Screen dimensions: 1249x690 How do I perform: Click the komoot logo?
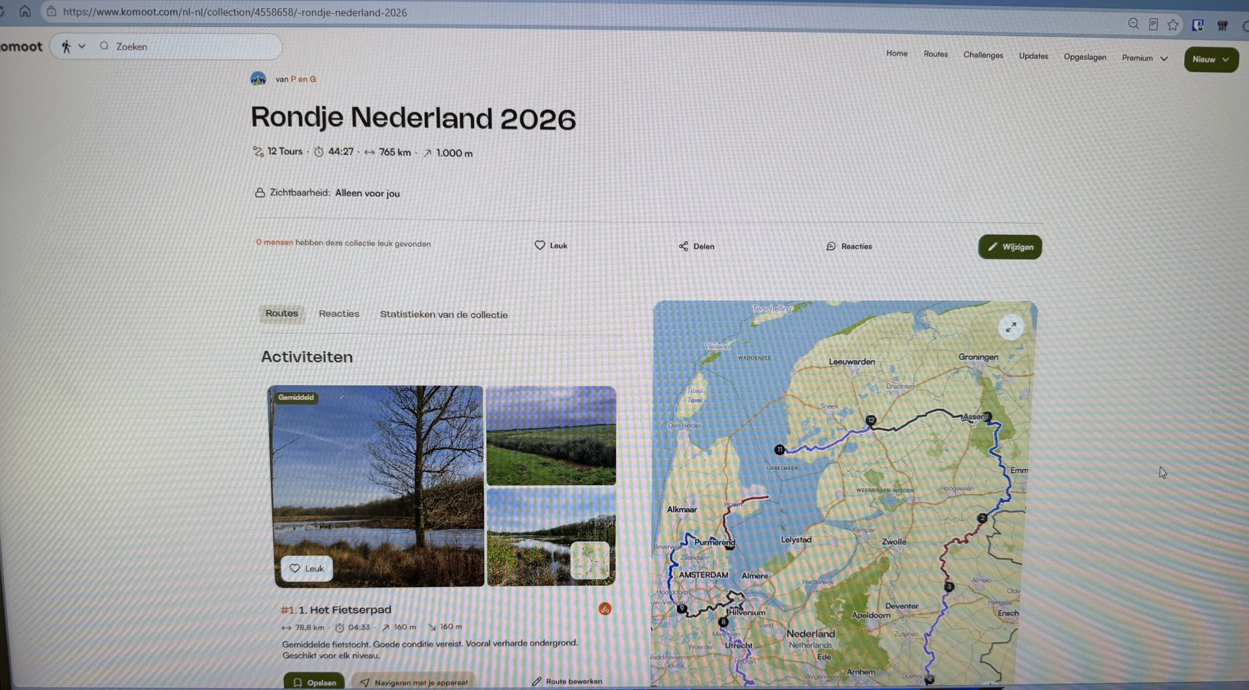pyautogui.click(x=21, y=46)
